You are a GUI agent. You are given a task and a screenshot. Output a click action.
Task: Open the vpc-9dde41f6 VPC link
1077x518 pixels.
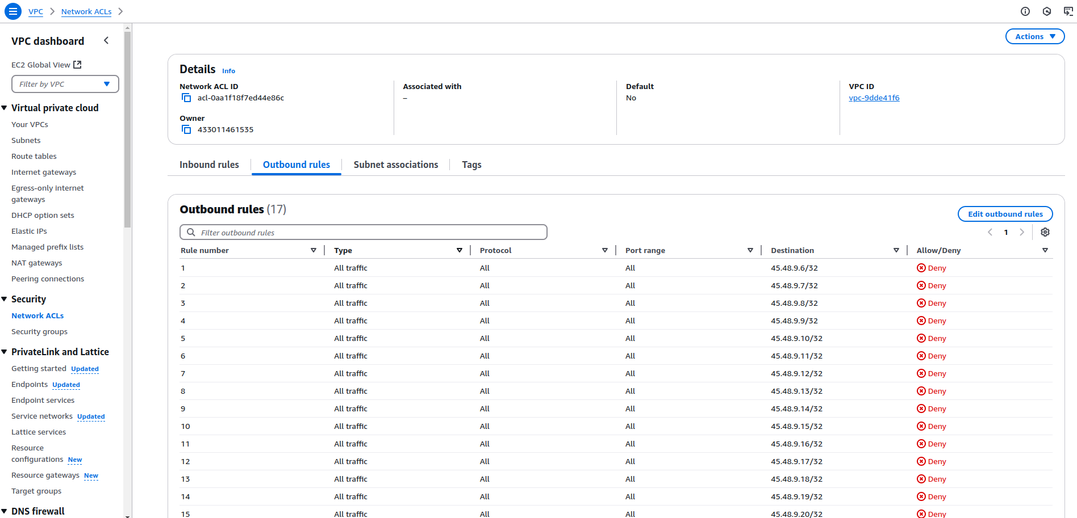coord(874,98)
